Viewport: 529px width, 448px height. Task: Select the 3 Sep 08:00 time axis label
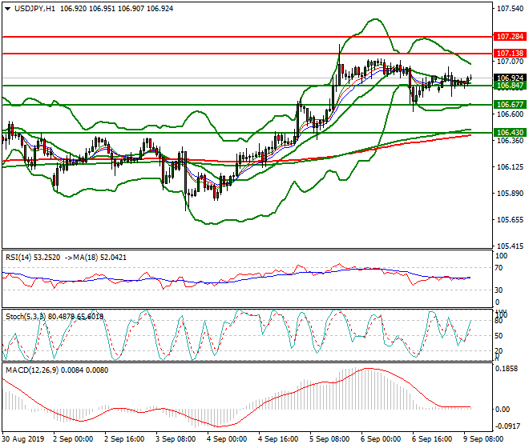click(x=176, y=439)
